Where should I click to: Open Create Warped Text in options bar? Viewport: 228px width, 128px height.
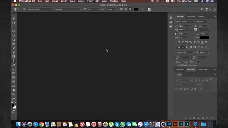142,9
